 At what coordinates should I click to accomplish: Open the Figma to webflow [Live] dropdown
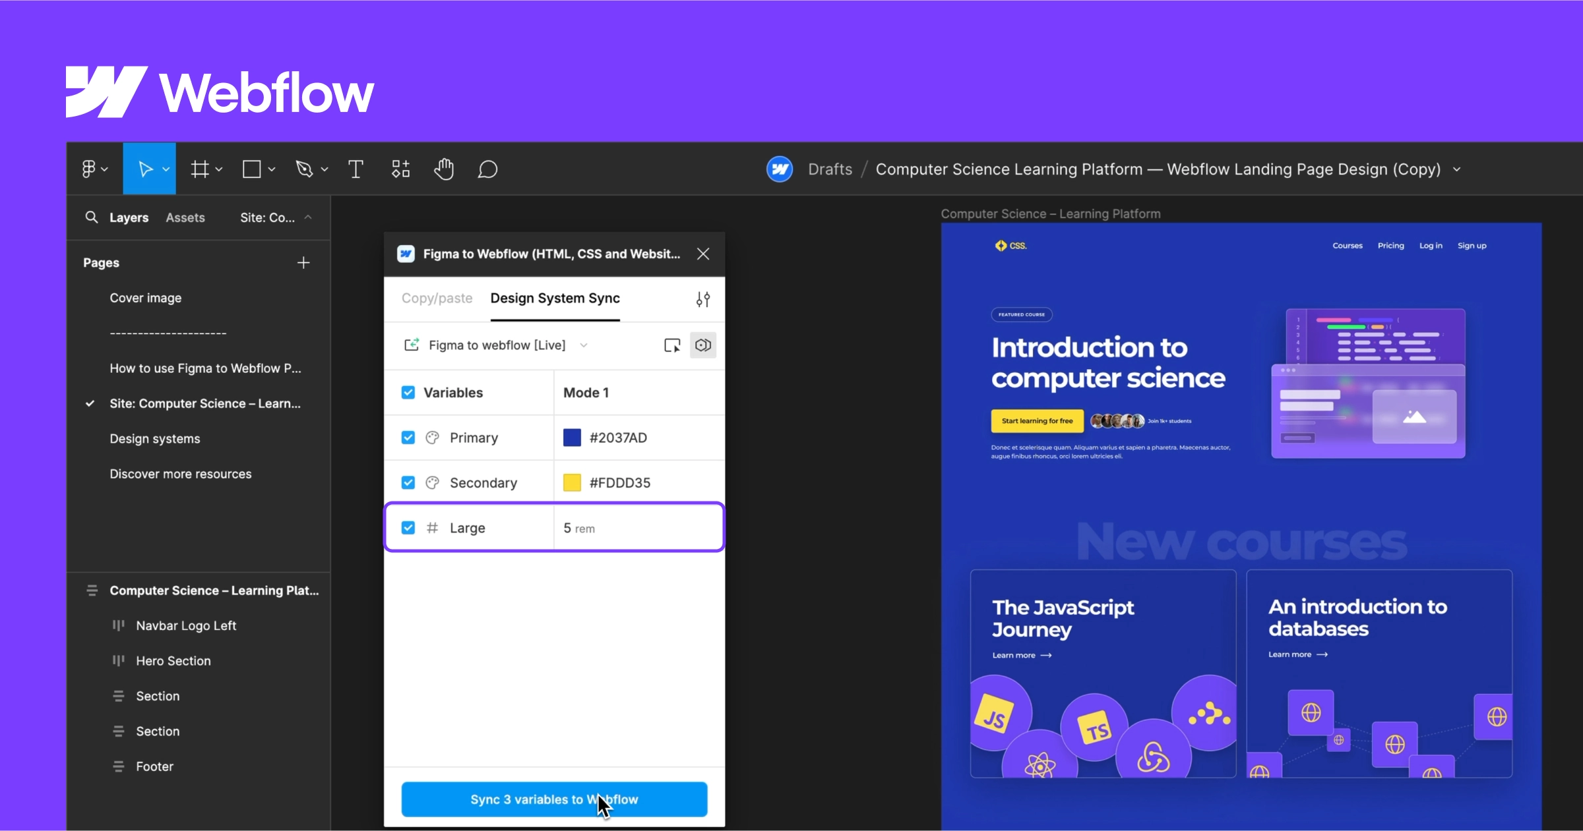[584, 345]
